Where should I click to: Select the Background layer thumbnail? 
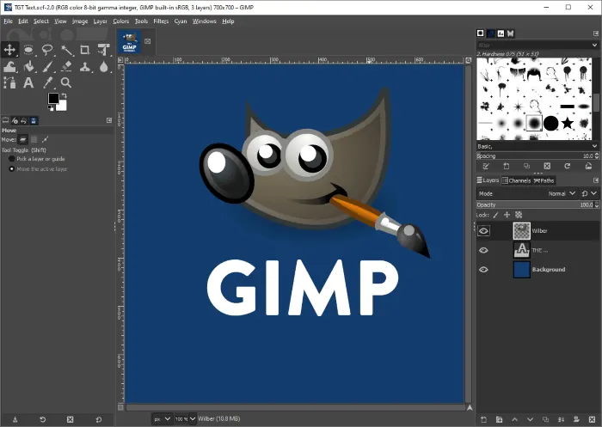[x=522, y=269]
